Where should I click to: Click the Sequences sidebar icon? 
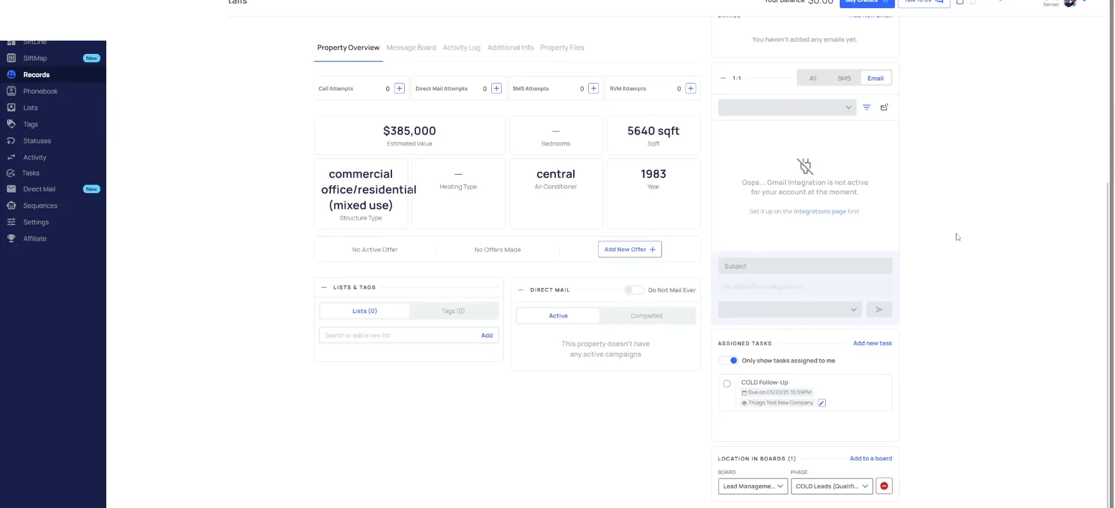click(11, 205)
